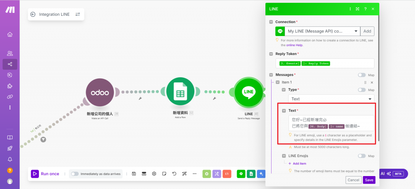Open the Home page from the sidebar
The width and height of the screenshot is (415, 189).
[10, 34]
